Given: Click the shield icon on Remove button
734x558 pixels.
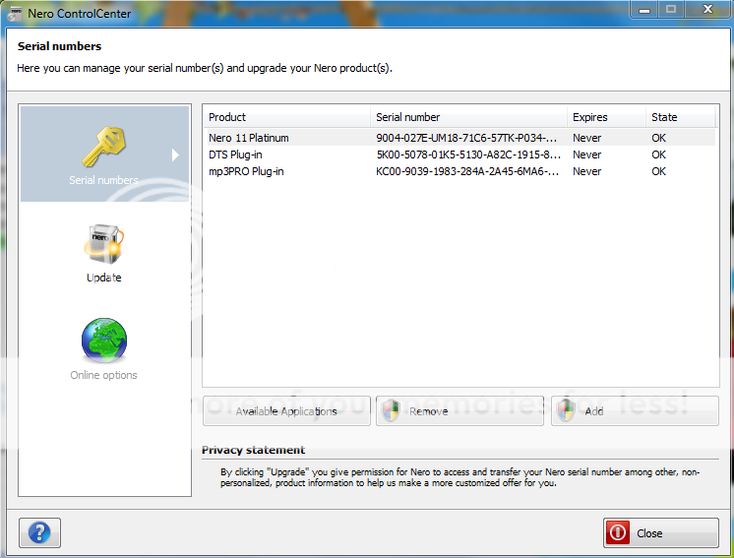Looking at the screenshot, I should tap(391, 411).
